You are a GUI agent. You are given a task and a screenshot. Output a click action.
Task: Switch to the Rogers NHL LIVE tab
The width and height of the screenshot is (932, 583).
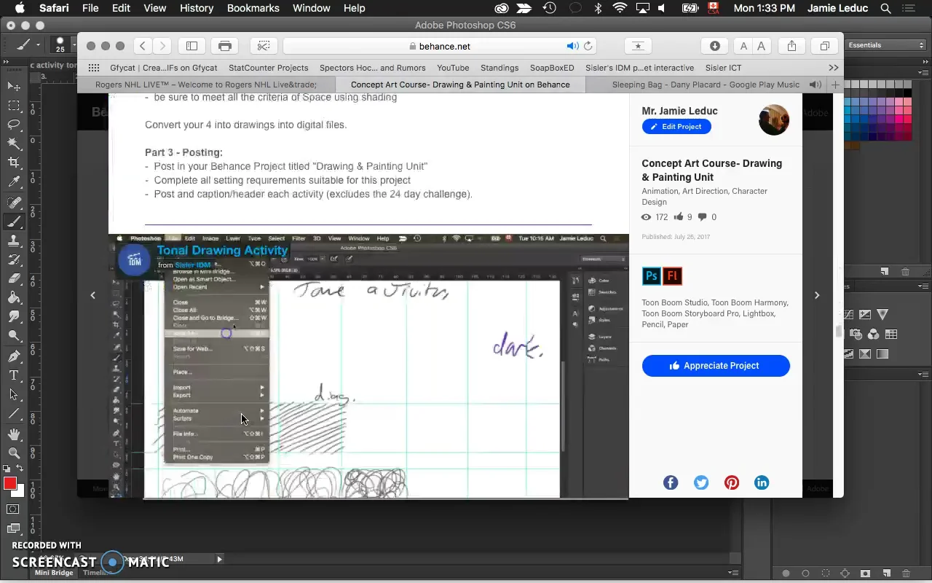pyautogui.click(x=206, y=85)
